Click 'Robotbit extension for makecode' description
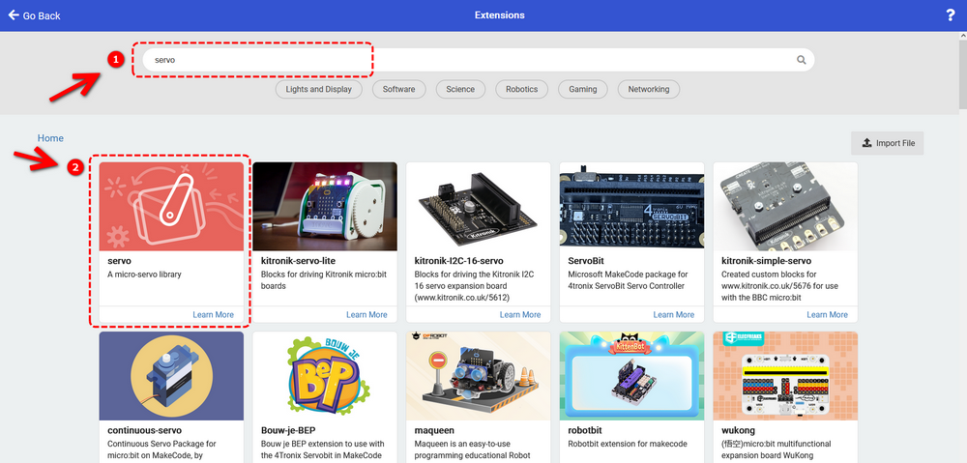This screenshot has height=463, width=967. pyautogui.click(x=628, y=444)
